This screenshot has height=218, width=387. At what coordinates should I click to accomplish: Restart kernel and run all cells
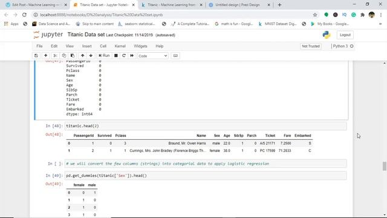(132, 56)
